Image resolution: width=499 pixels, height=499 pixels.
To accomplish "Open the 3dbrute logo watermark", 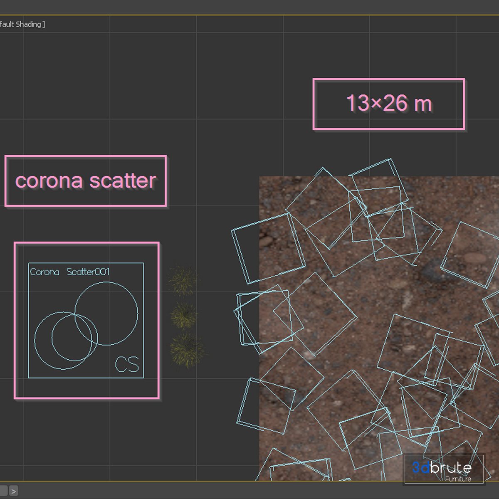I will pos(442,467).
